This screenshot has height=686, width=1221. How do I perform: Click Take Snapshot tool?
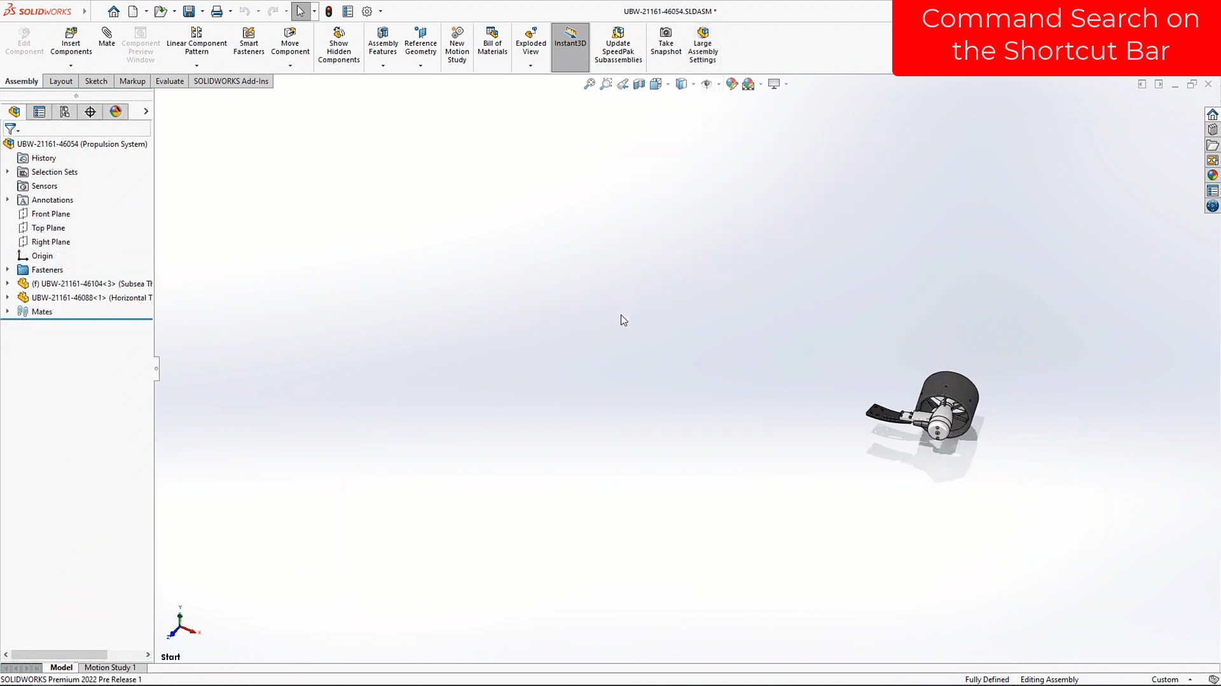666,41
